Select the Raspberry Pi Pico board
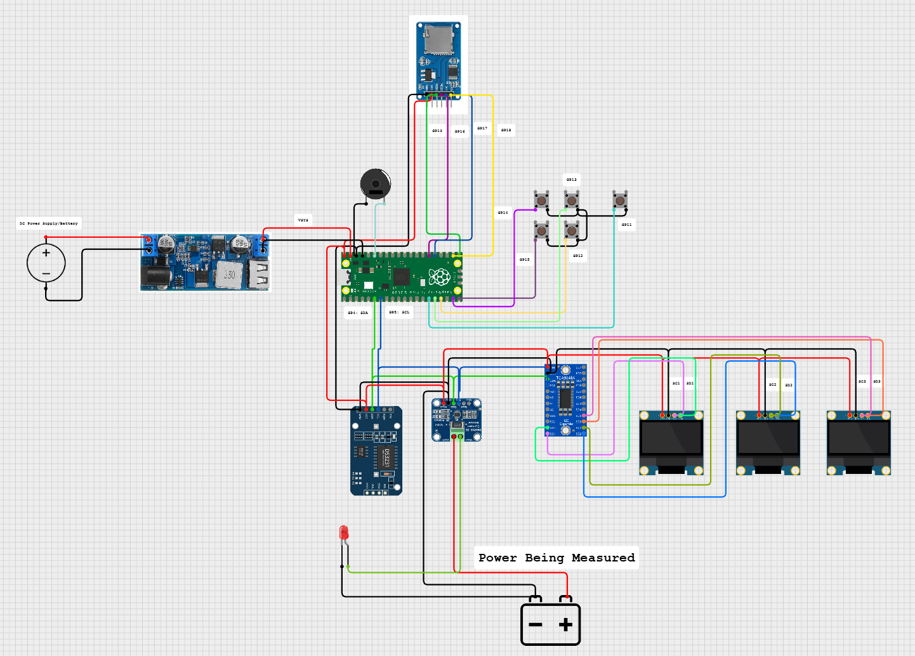Screen dimensions: 915x656 click(x=402, y=277)
